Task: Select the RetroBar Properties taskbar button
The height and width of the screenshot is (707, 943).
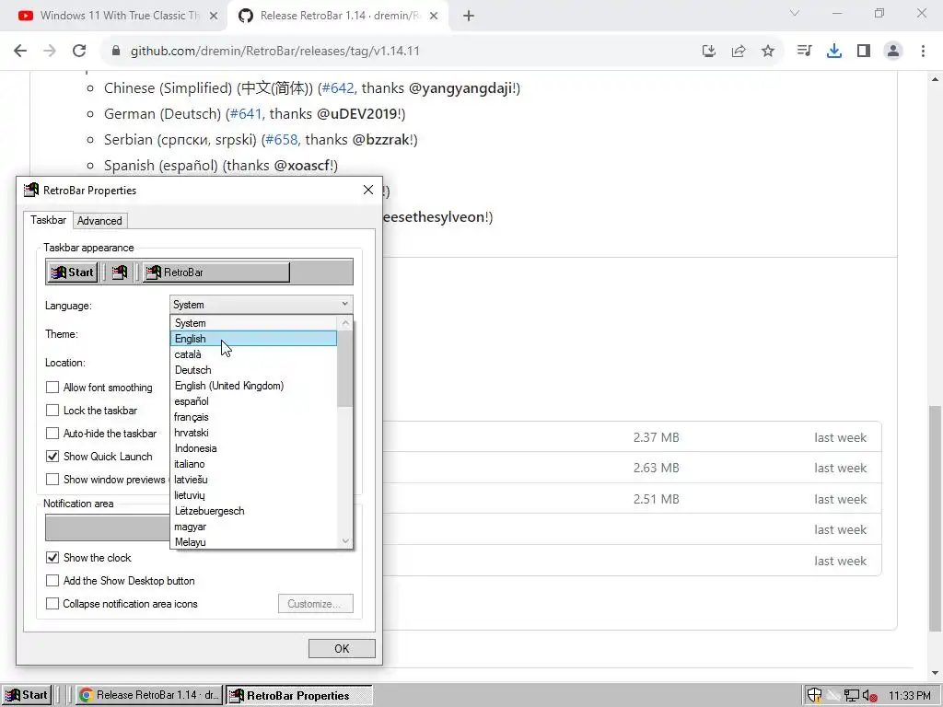Action: pyautogui.click(x=299, y=696)
